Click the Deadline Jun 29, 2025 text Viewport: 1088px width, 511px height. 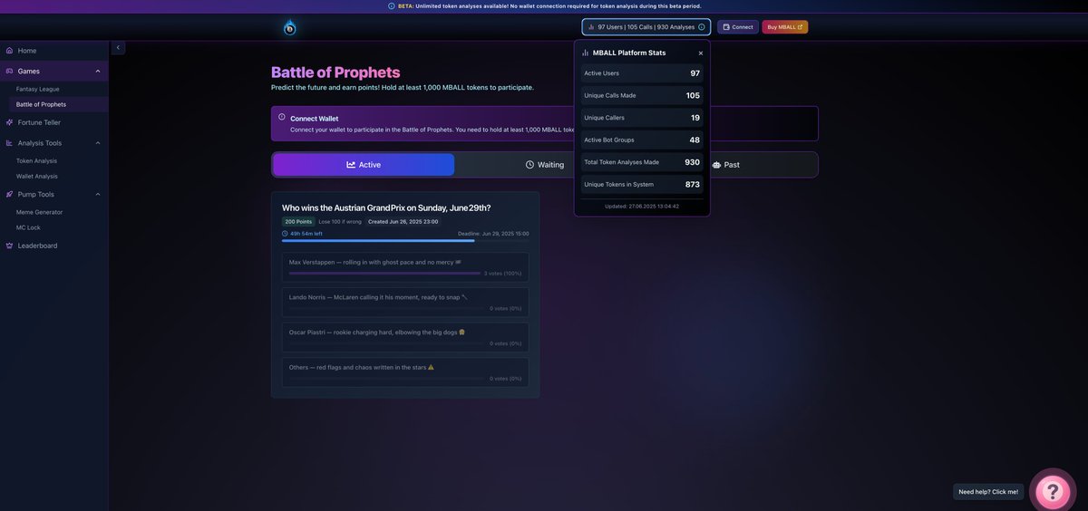click(493, 234)
